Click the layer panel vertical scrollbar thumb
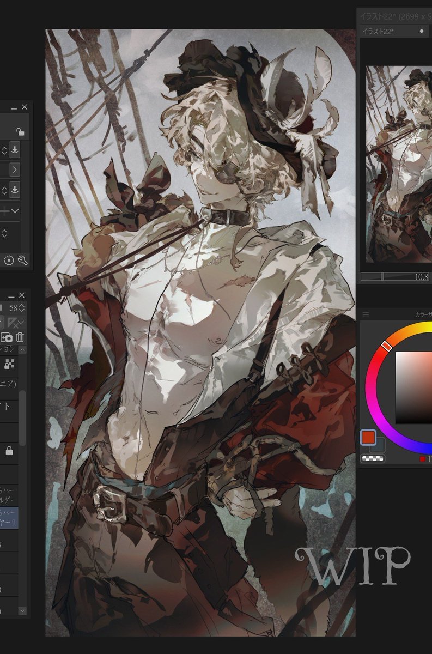The image size is (432, 654). (22, 417)
